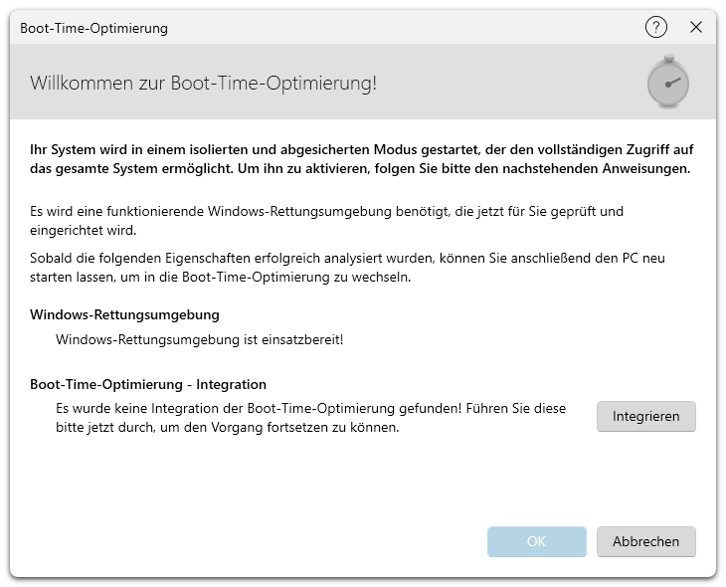Screen dimensions: 726x587
Task: Click the text line eingerichtet wird.
Action: 88,231
